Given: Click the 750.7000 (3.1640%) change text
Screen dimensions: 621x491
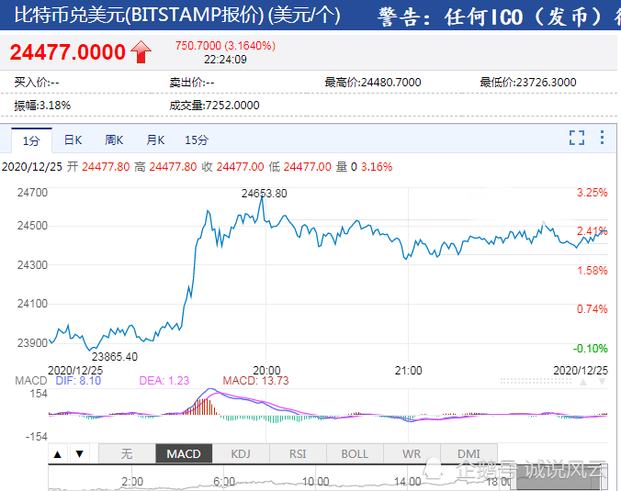Looking at the screenshot, I should pyautogui.click(x=225, y=46).
